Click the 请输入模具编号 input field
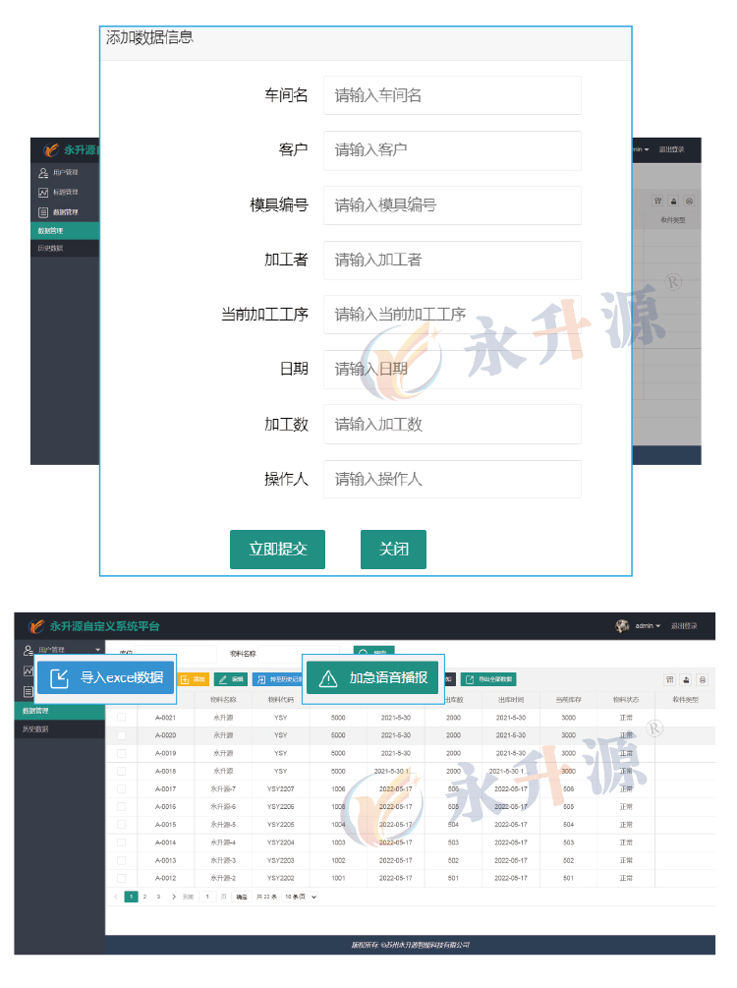The width and height of the screenshot is (737, 988). coord(452,205)
